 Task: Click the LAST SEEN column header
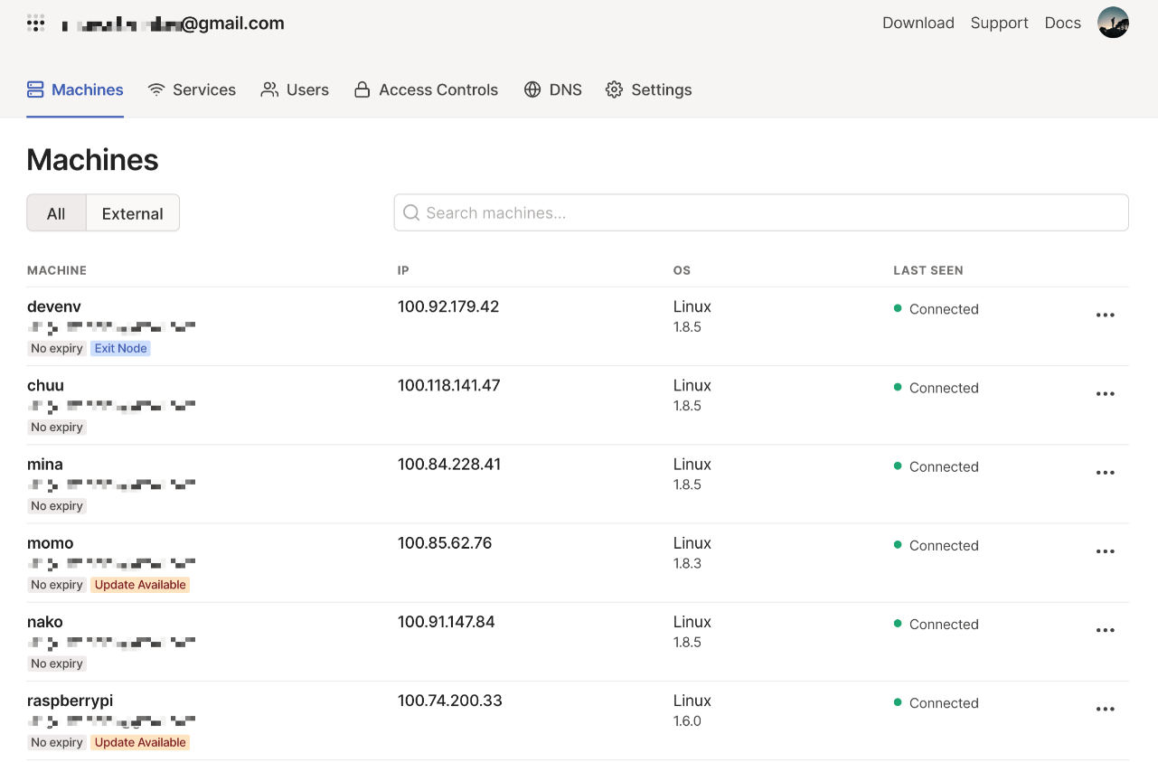(x=928, y=270)
